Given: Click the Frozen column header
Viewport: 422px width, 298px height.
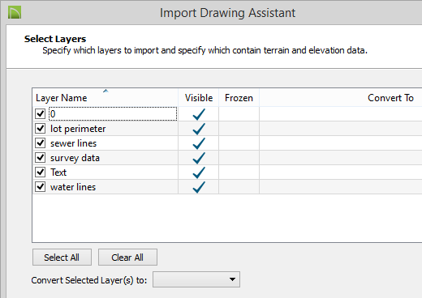Looking at the screenshot, I should coord(239,98).
